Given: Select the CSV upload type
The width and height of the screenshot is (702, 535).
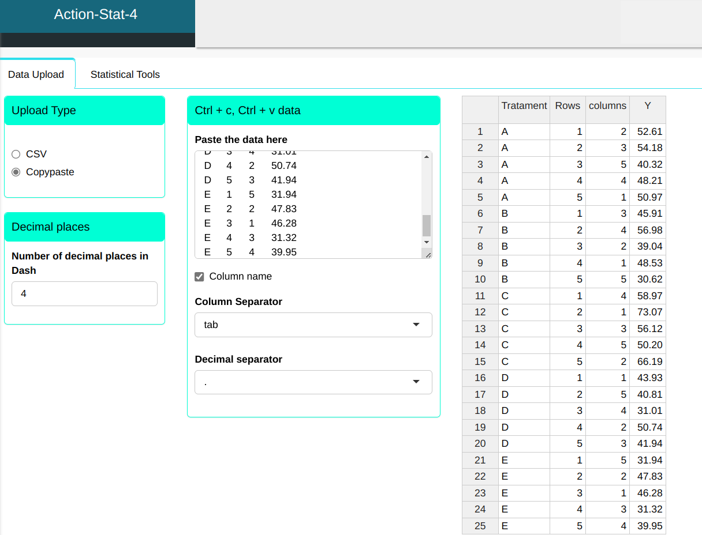Looking at the screenshot, I should [x=16, y=154].
